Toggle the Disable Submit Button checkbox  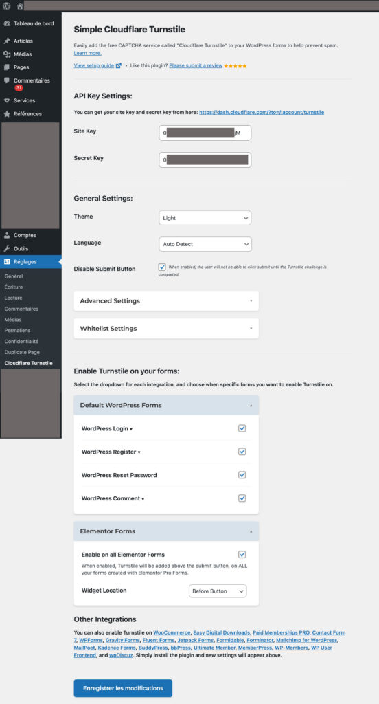pyautogui.click(x=162, y=267)
